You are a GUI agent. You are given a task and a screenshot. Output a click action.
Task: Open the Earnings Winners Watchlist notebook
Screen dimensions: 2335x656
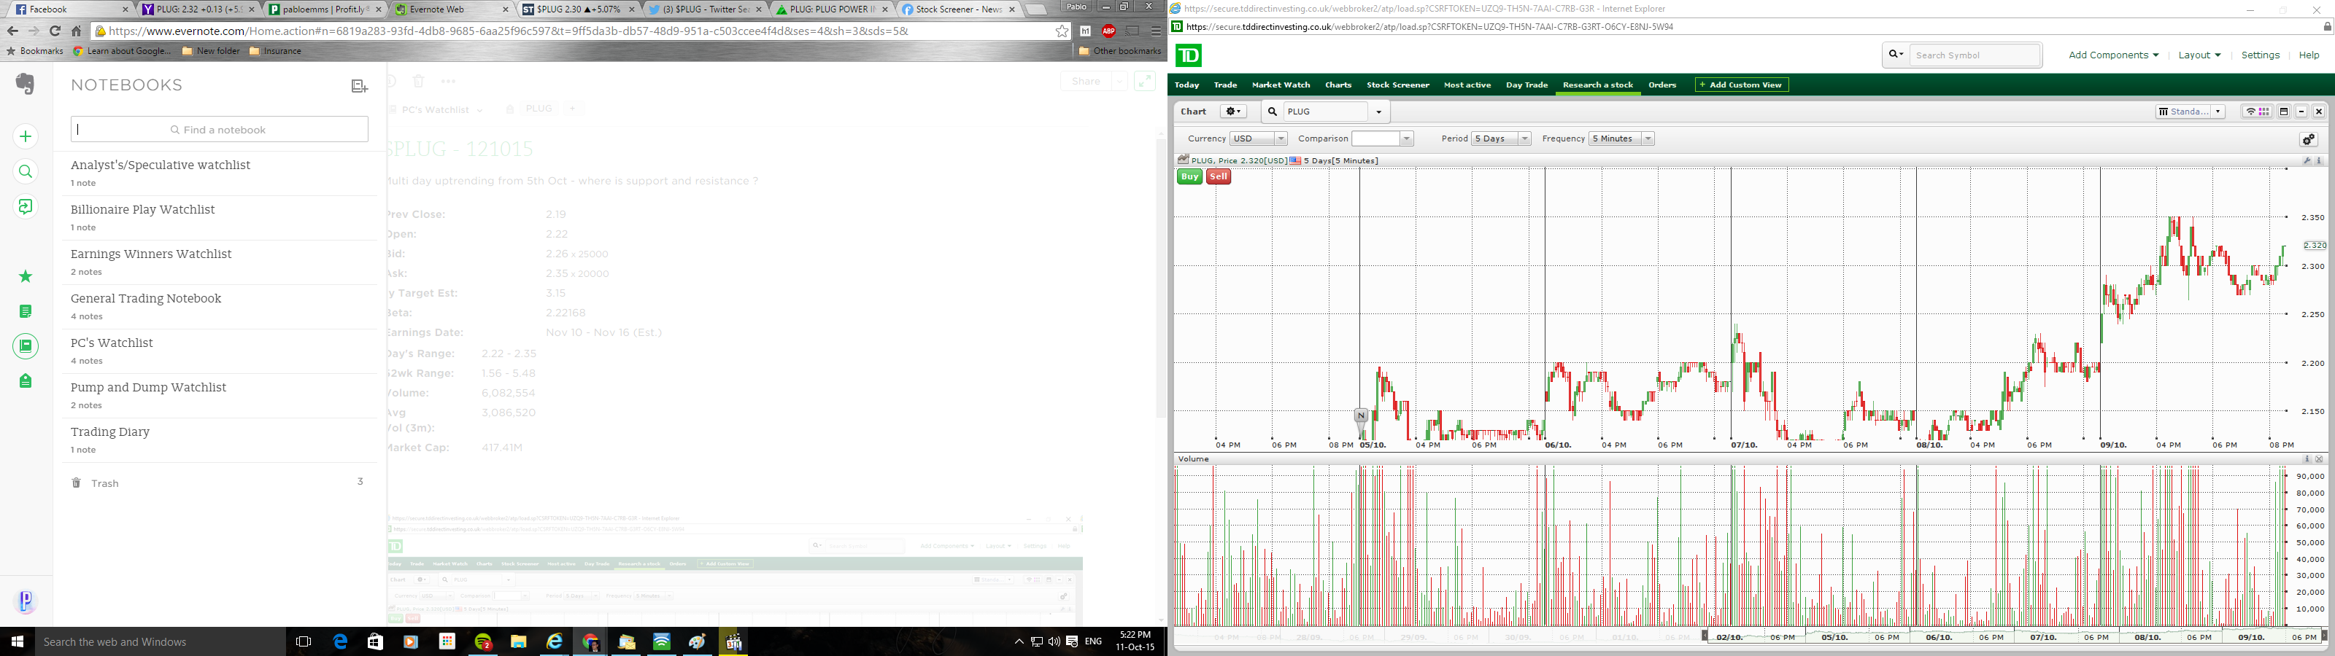click(220, 262)
